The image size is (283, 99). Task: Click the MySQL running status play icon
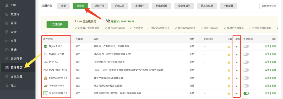236,54
